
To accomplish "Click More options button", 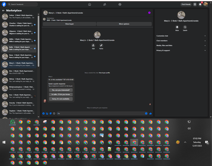I will [x=124, y=24].
